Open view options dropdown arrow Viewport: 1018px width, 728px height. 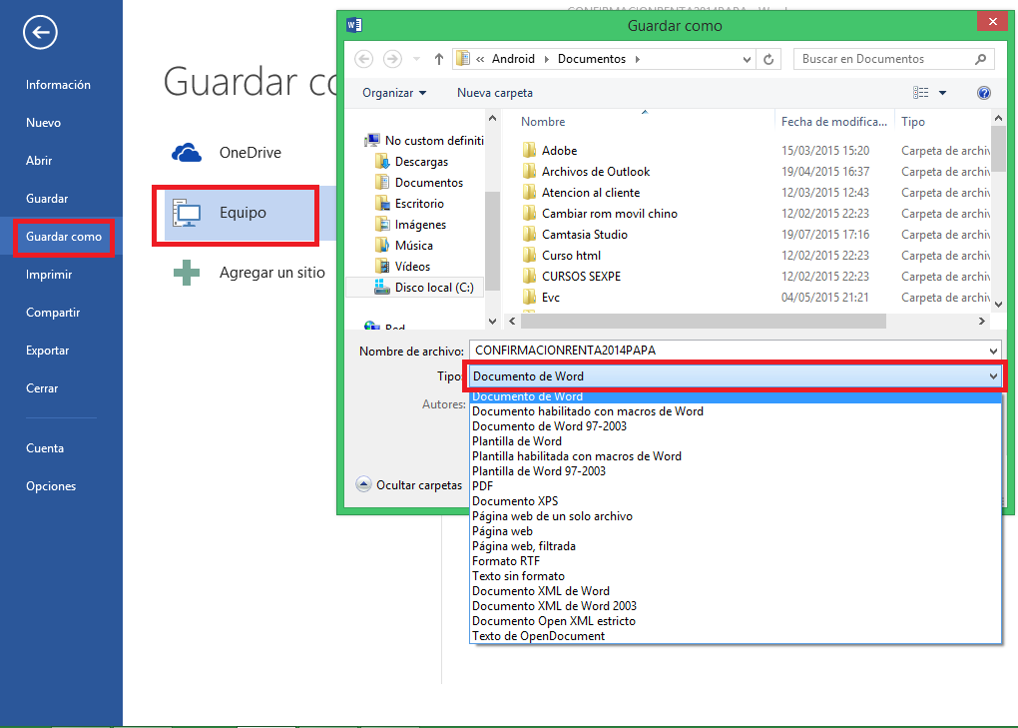click(x=943, y=93)
